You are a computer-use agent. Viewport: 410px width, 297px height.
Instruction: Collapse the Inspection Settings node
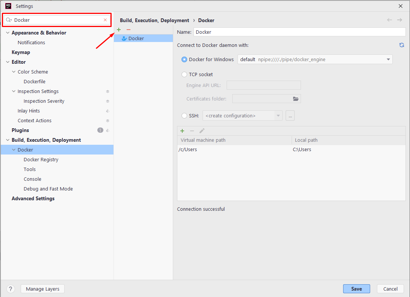pos(14,91)
